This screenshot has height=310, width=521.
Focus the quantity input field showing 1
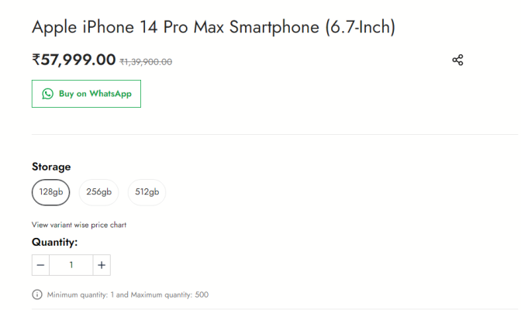[71, 265]
